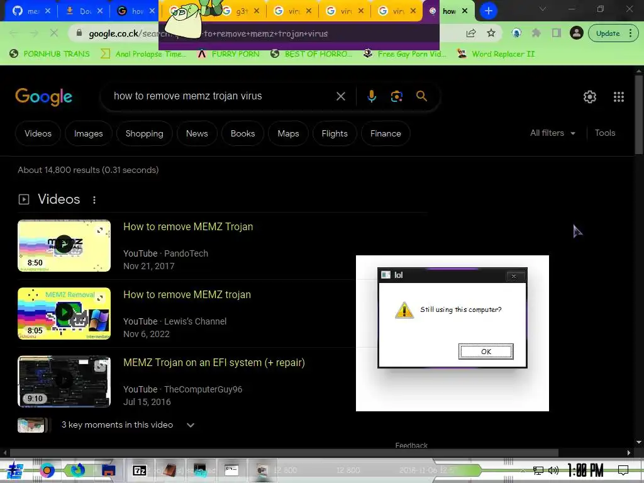
Task: Open MEMZ Trojan on an EFI system link
Action: click(214, 363)
